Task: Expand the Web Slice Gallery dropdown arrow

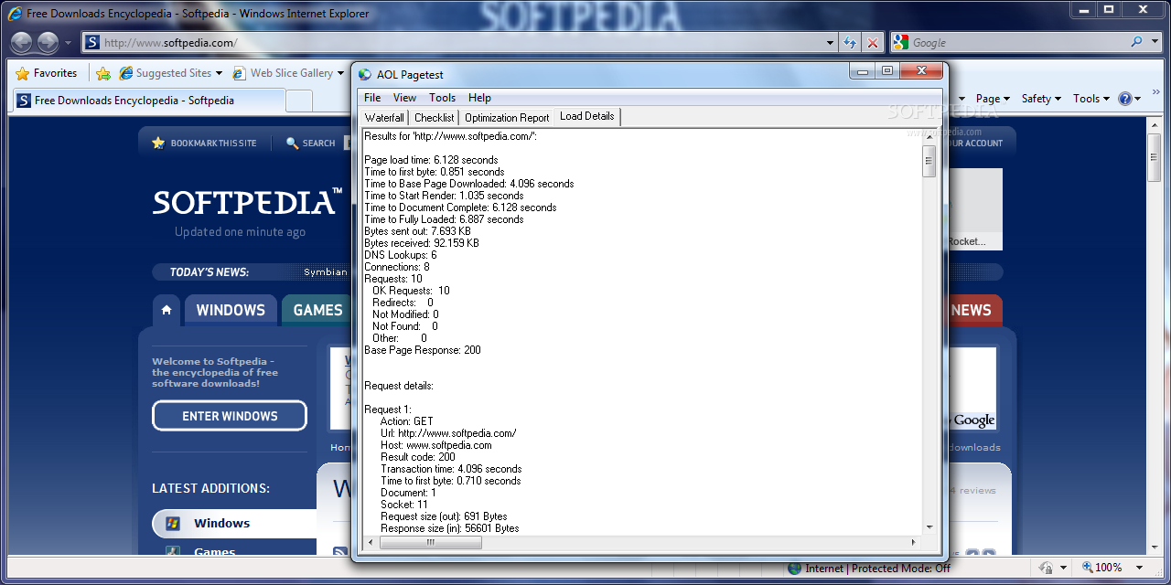Action: [340, 73]
